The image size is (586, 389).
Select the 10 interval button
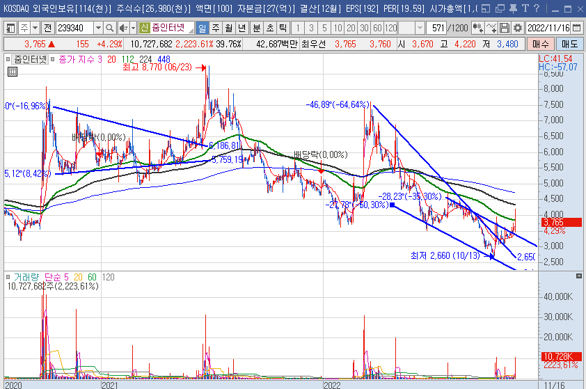(338, 28)
